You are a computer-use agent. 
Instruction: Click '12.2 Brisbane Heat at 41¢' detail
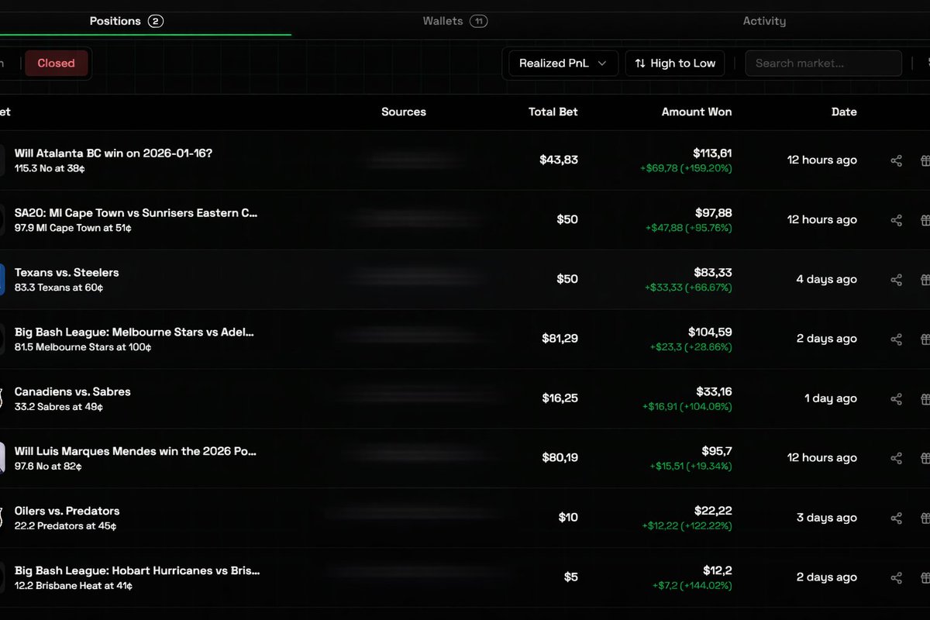coord(74,586)
